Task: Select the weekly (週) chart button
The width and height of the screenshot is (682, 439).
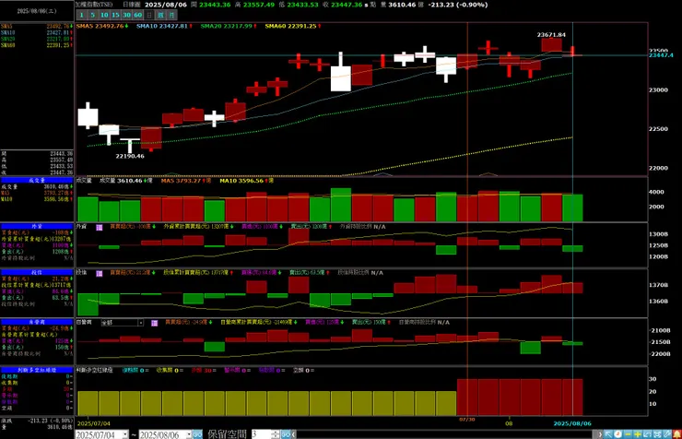Action: click(160, 15)
